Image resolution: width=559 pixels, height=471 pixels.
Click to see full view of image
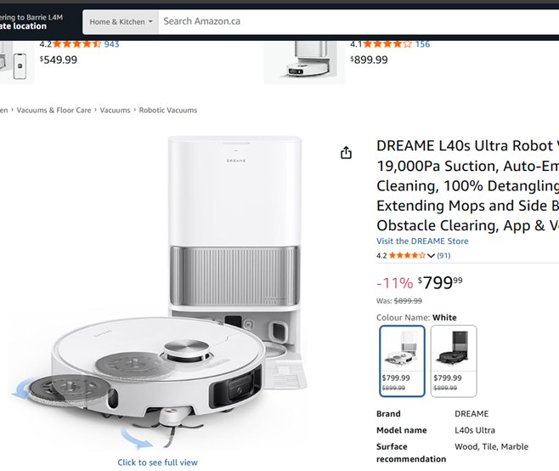[x=157, y=462]
